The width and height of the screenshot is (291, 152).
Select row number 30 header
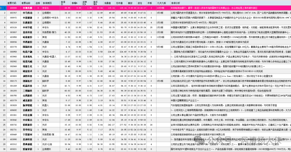tap(4, 149)
